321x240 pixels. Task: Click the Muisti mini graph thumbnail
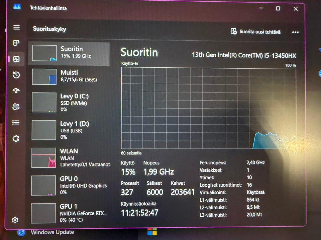[x=44, y=77]
